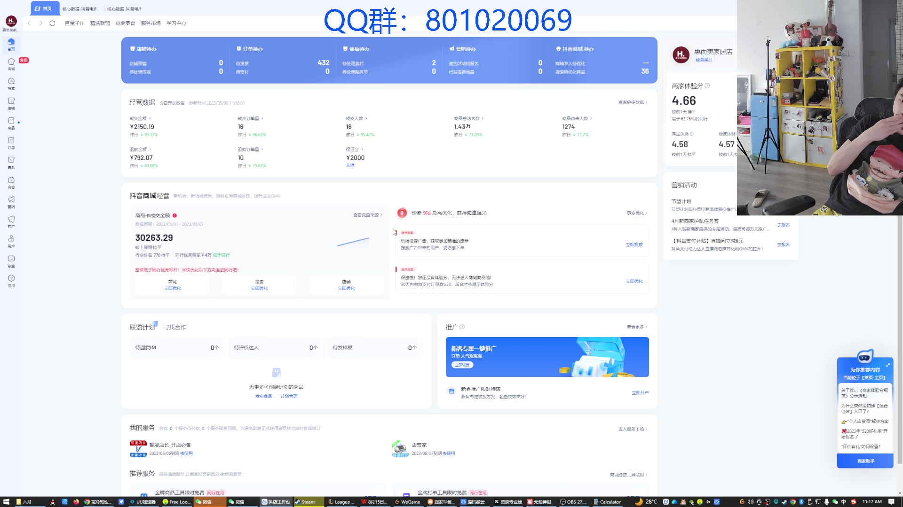Click 立即投放 for search ads
This screenshot has height=507, width=903.
pyautogui.click(x=634, y=245)
